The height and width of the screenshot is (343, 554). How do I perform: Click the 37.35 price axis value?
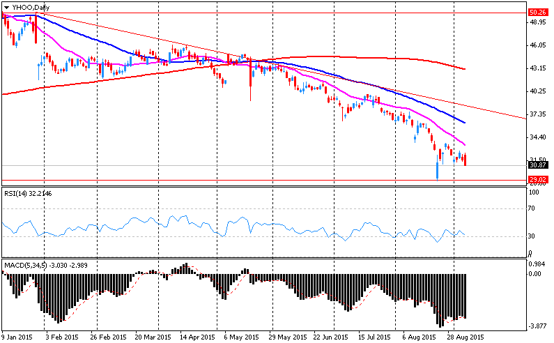point(538,114)
